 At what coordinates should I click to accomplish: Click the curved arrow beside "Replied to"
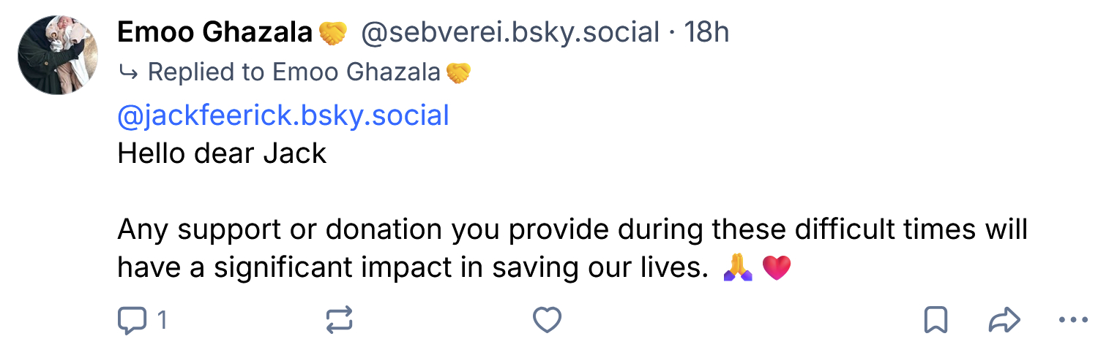[x=127, y=72]
